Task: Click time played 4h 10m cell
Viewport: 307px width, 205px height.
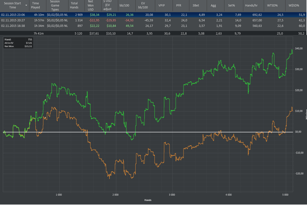Action: (x=39, y=15)
